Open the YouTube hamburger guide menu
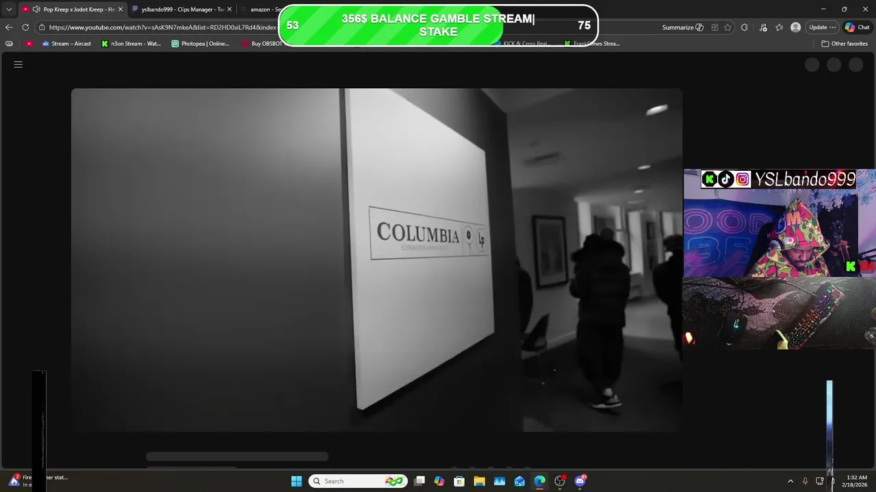The height and width of the screenshot is (492, 876). coord(18,64)
